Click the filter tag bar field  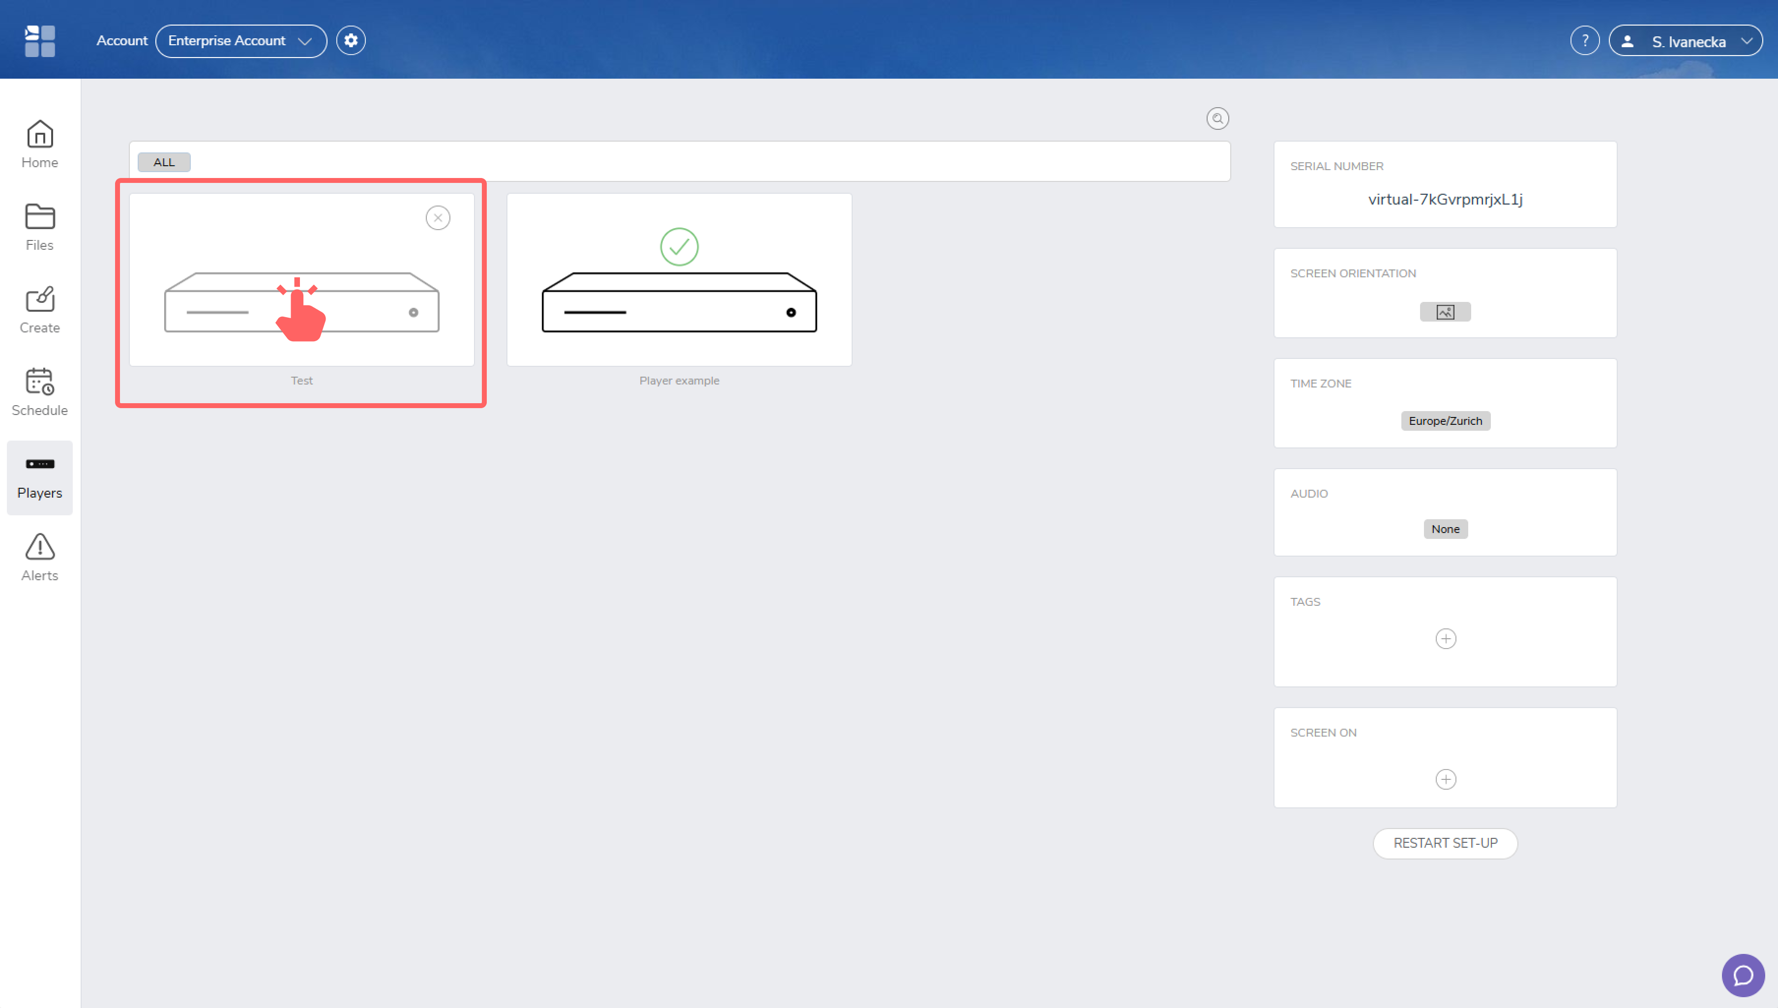[680, 162]
